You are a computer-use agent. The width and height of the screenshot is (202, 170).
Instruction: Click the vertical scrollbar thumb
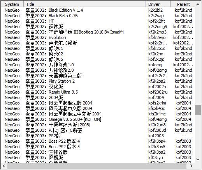pos(198,110)
